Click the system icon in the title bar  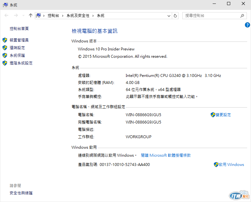coord(5,5)
